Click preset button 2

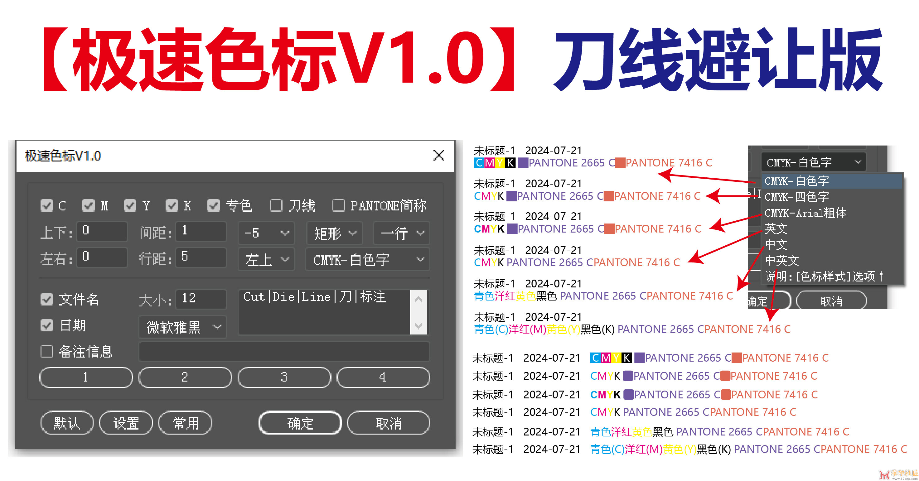(185, 377)
